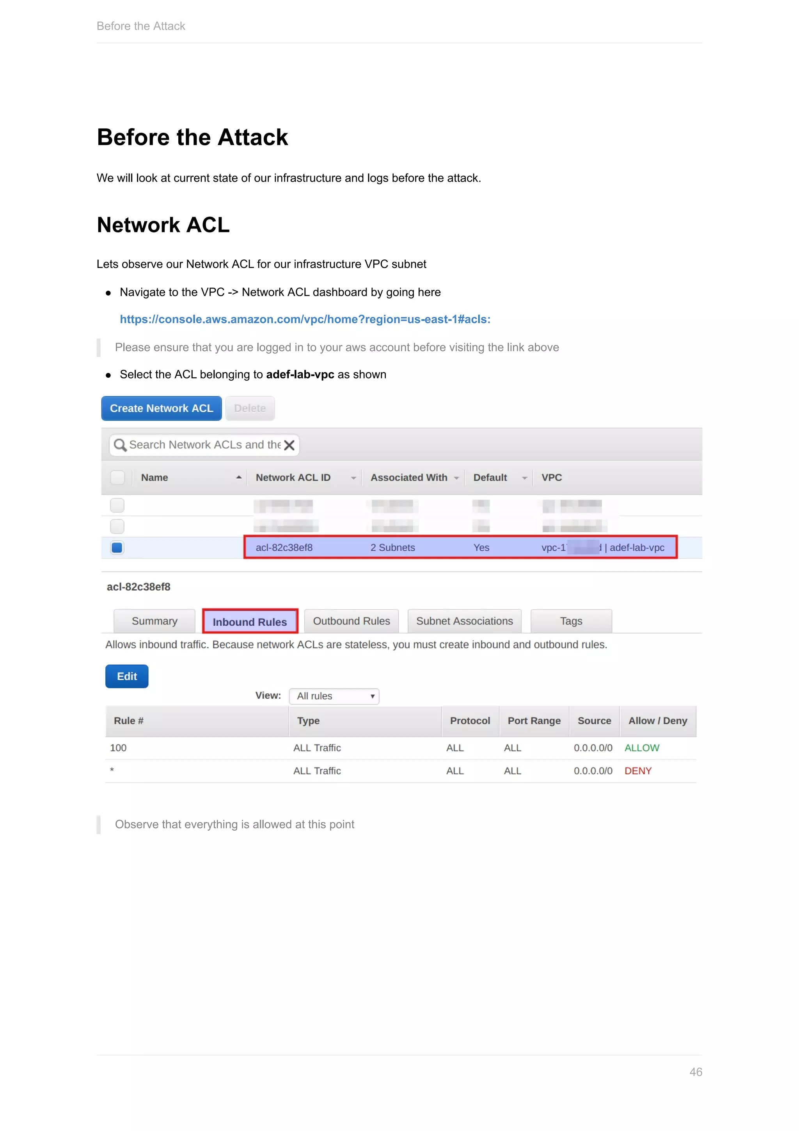Click ALL port range in the * rule
Viewport: 799px width, 1131px height.
[513, 771]
